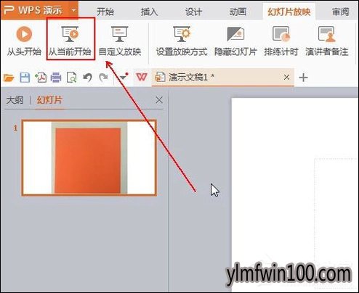This screenshot has height=293, width=359.
Task: Click 从当前开始 slideshow button
Action: pos(70,40)
